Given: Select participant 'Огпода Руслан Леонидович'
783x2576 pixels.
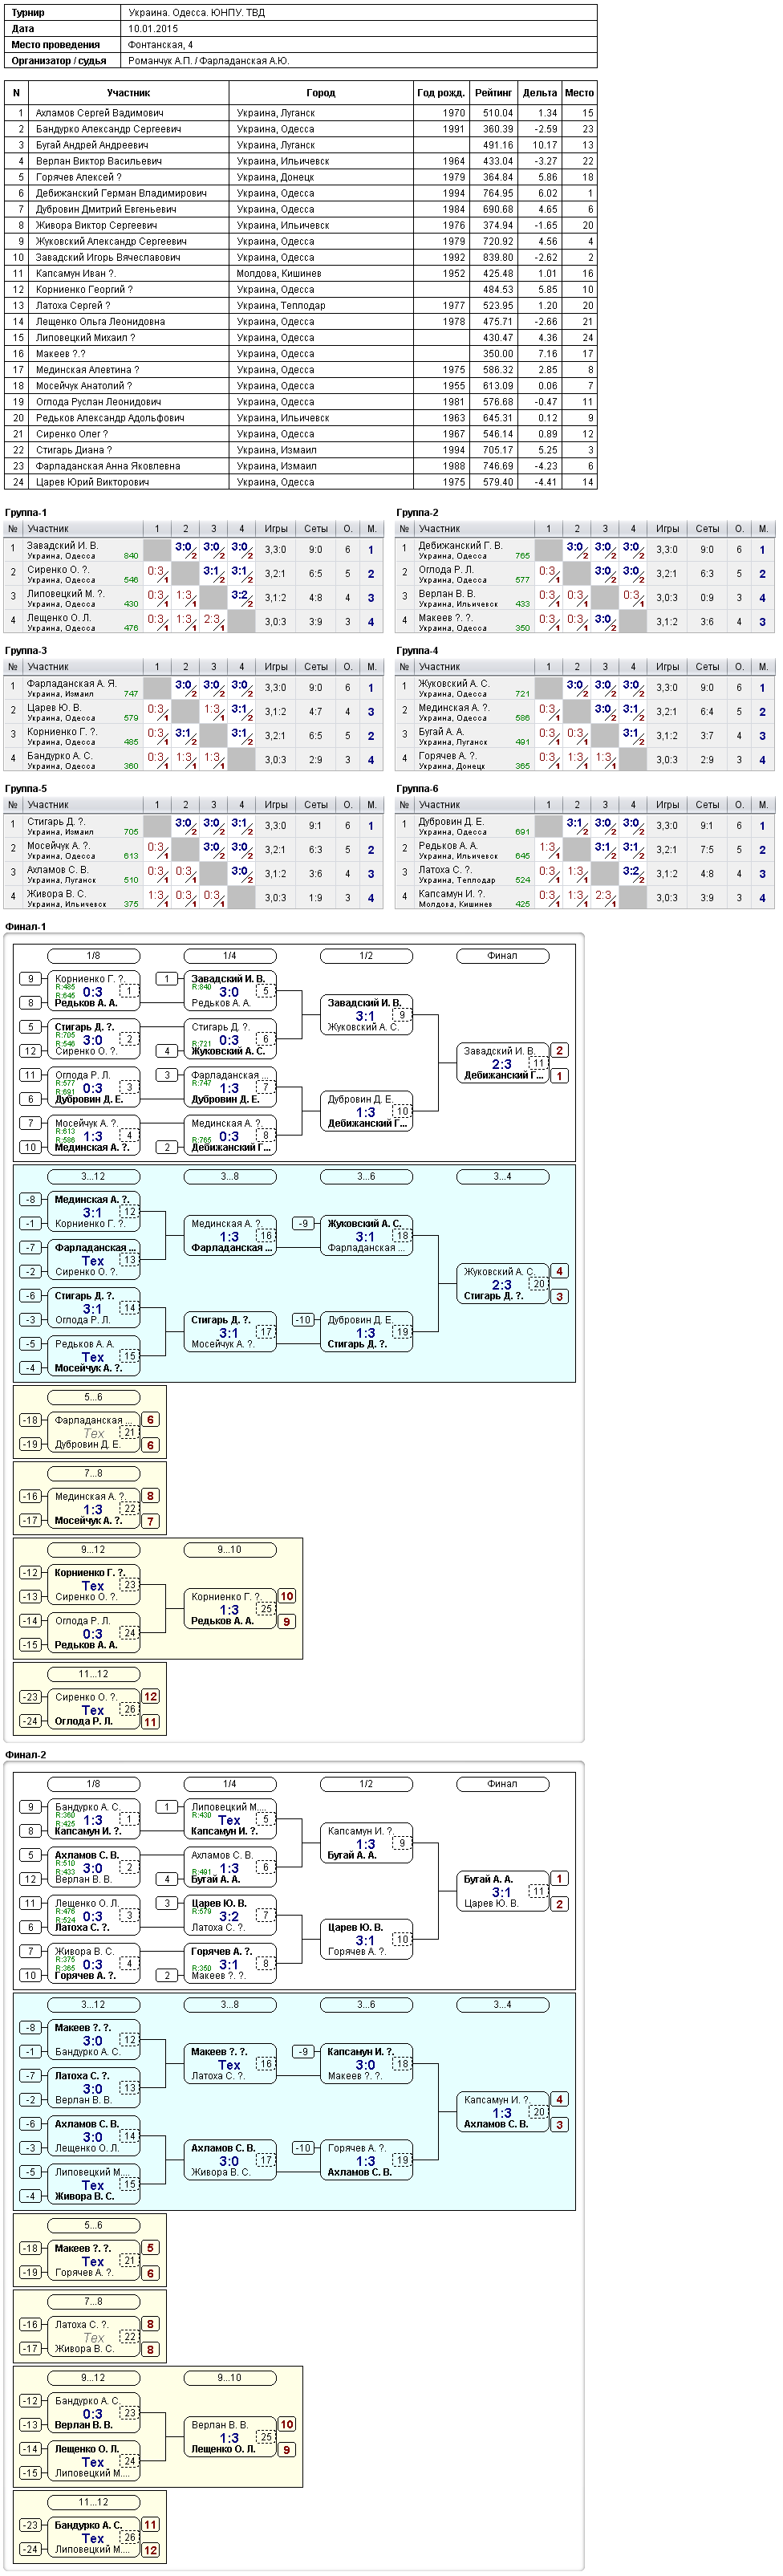Looking at the screenshot, I should 98,401.
